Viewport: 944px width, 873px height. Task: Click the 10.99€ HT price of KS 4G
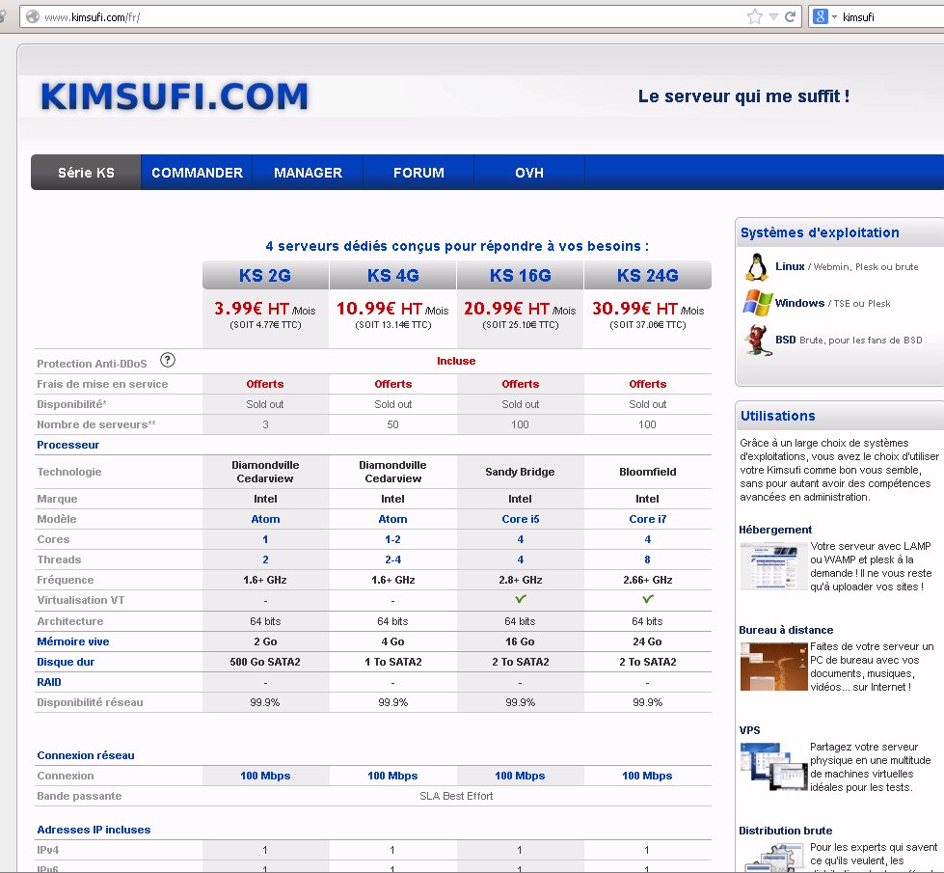379,309
